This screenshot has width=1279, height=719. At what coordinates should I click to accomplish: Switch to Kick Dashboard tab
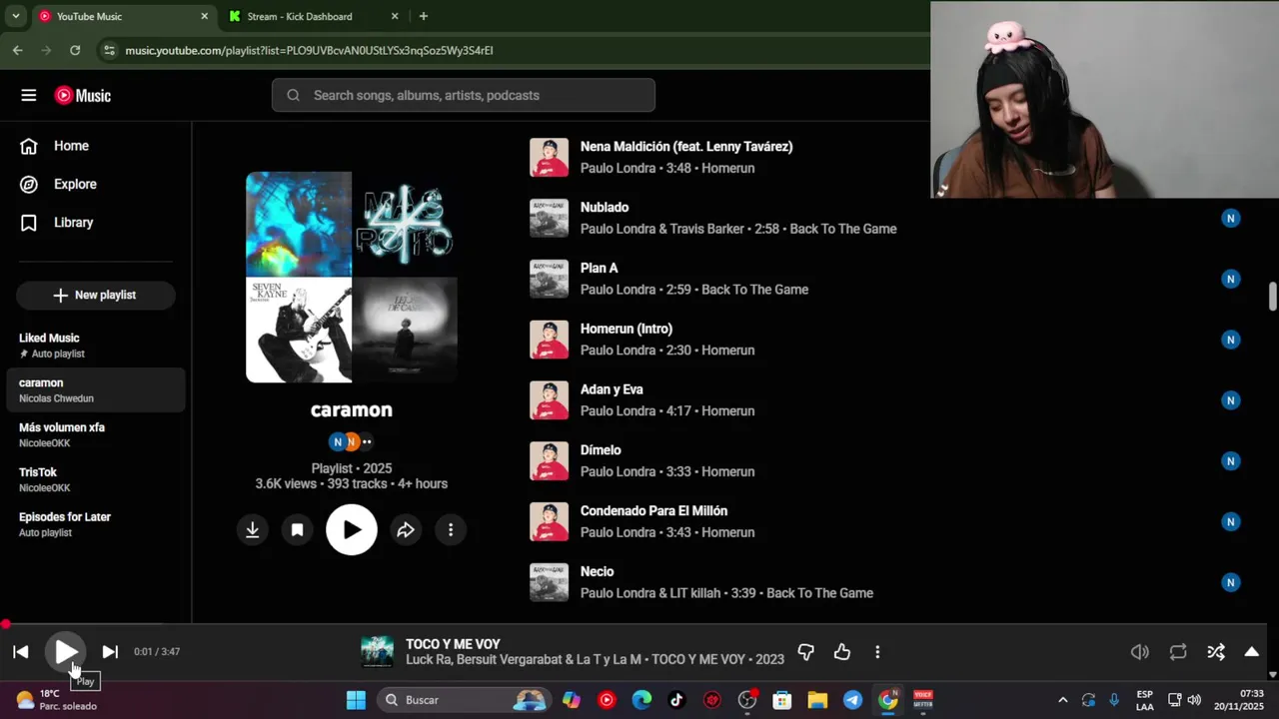(x=315, y=16)
